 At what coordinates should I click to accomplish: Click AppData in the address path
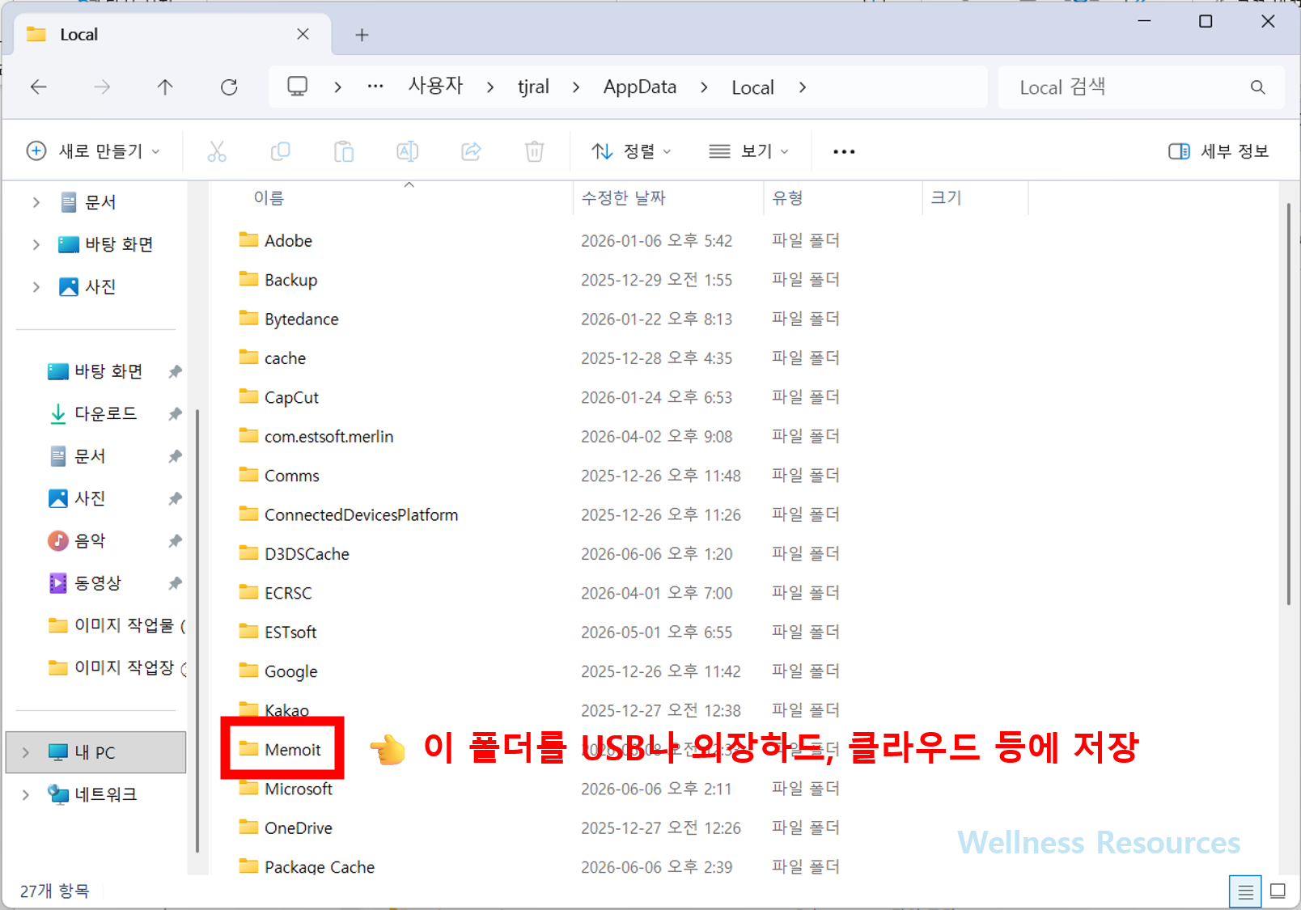click(x=640, y=87)
